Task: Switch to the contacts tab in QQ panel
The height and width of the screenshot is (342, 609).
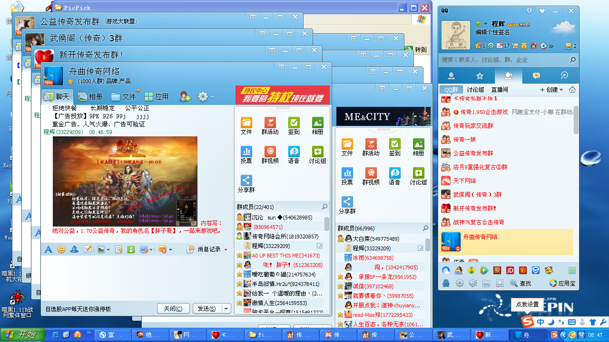Action: coord(452,76)
